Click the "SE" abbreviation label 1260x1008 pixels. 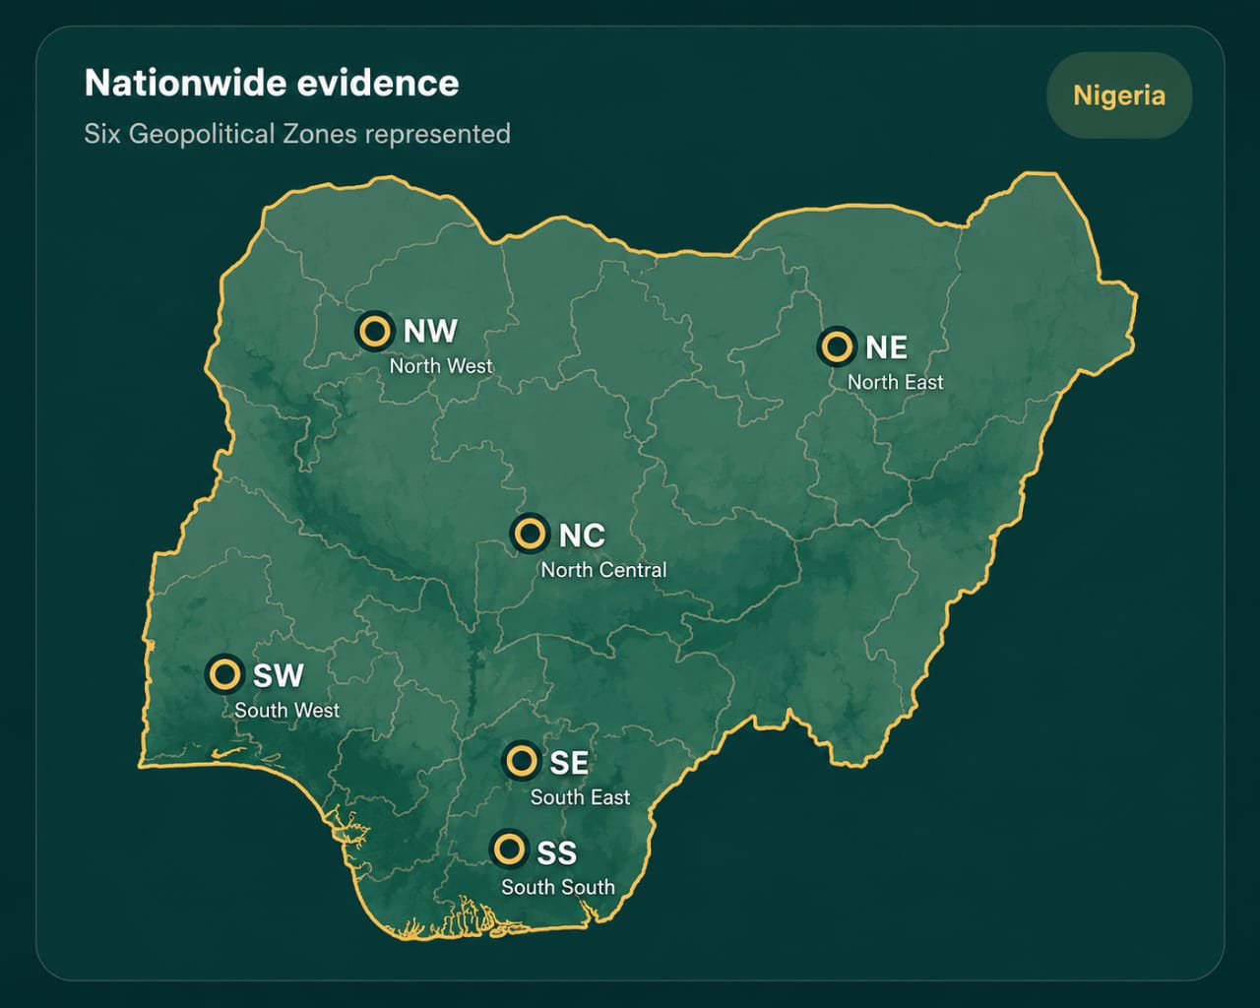click(x=569, y=763)
